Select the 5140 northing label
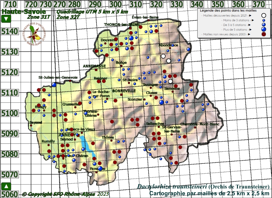 pos(10,32)
